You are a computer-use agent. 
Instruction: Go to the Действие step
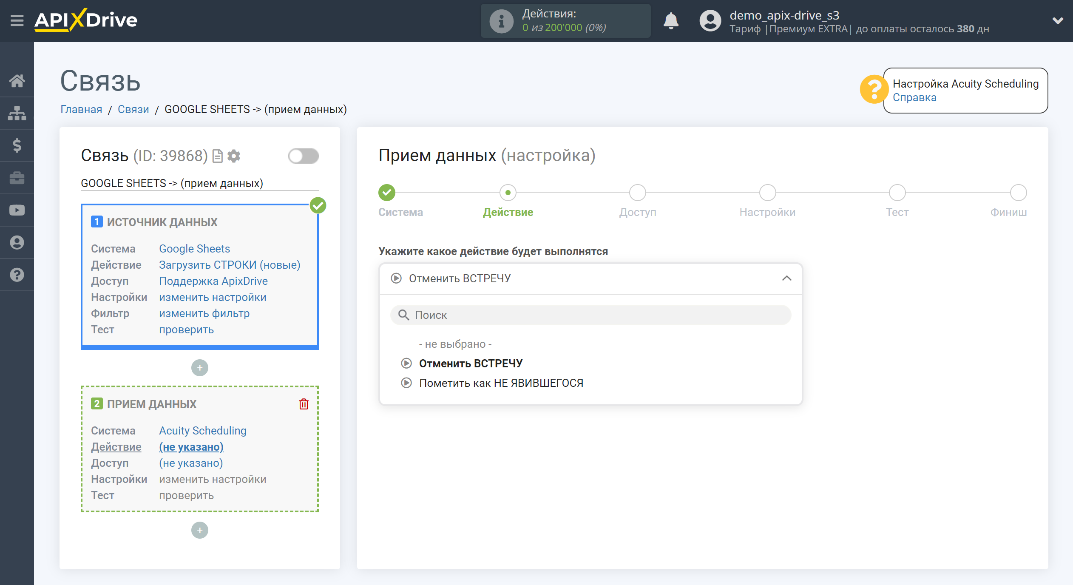coord(508,193)
